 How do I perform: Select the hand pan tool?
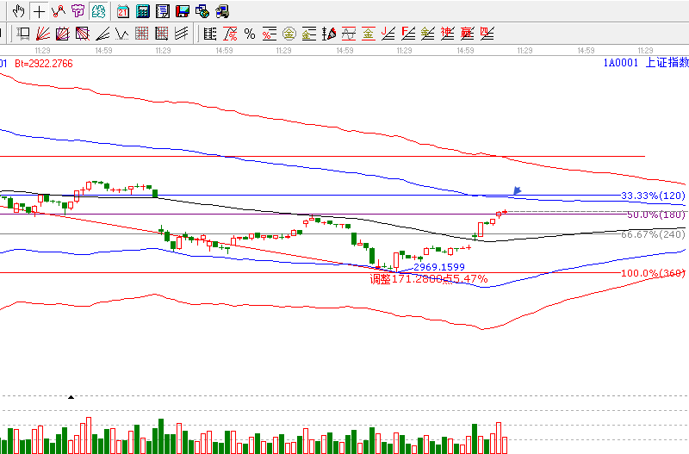pos(18,11)
